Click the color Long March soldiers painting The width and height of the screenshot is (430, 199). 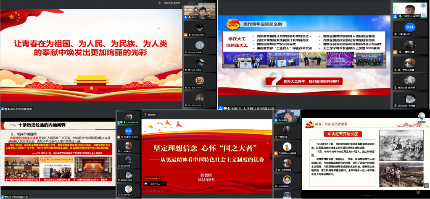point(401,175)
